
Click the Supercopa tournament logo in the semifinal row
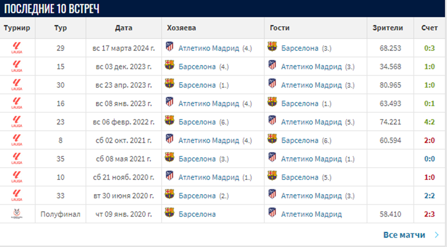17,214
